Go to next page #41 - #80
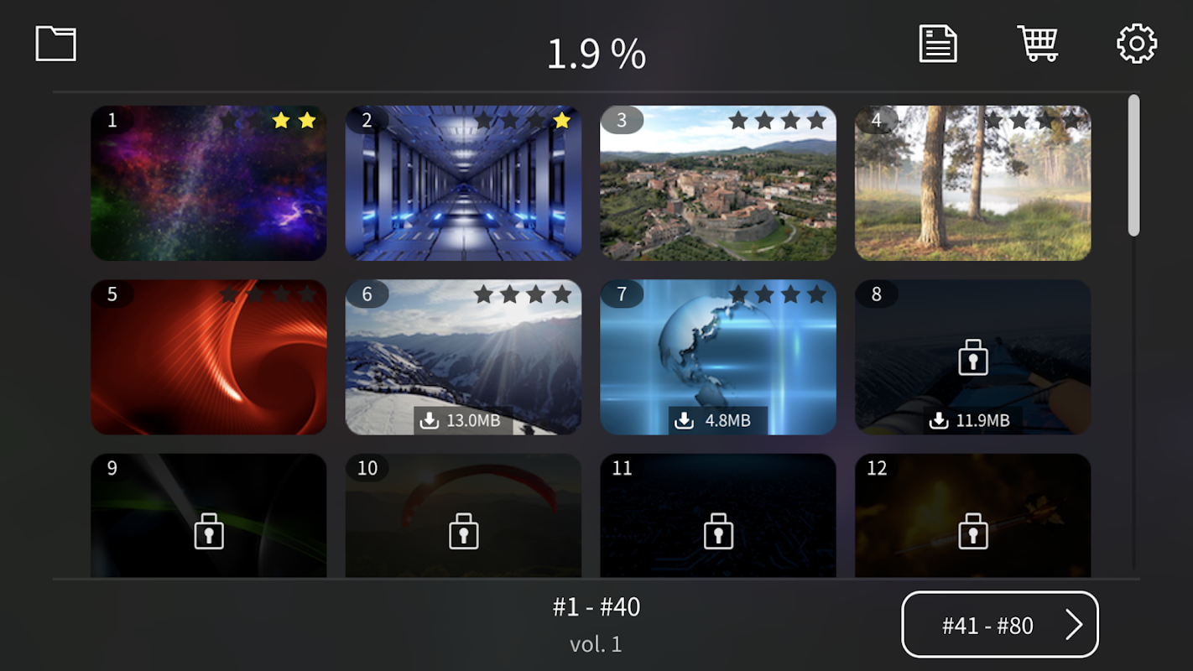Viewport: 1193px width, 671px height. [x=1000, y=625]
